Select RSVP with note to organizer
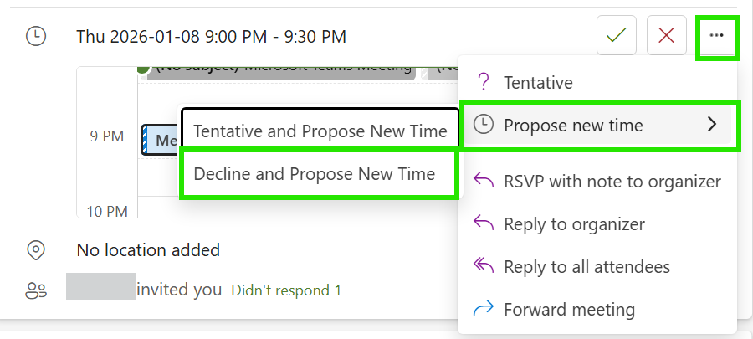This screenshot has height=339, width=753. coord(612,181)
